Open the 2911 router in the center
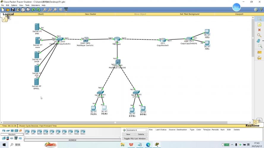The image size is (264, 148). point(117,39)
